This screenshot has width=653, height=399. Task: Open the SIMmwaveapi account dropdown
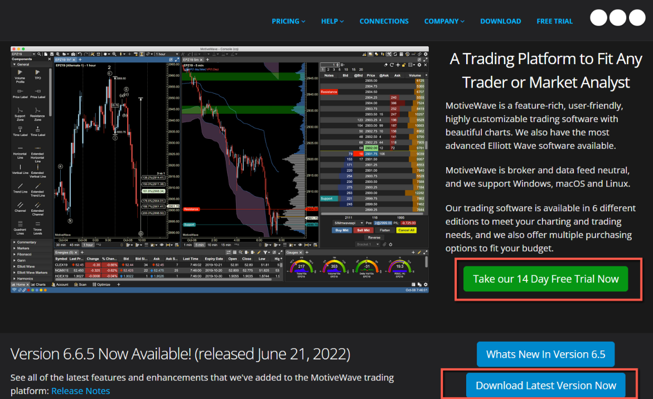348,223
